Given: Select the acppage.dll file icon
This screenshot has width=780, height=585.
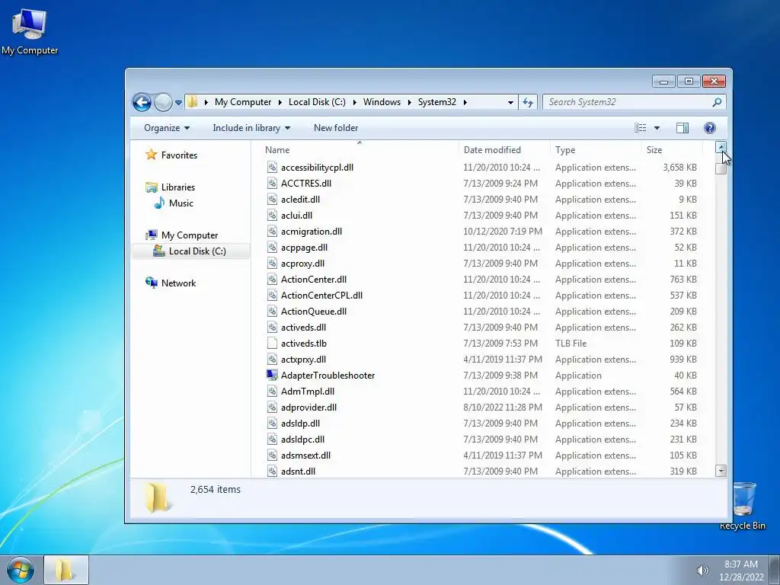Looking at the screenshot, I should [272, 248].
